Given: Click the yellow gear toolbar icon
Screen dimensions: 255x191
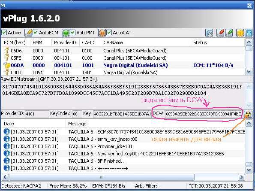Looking at the screenshot, I should click(240, 33).
